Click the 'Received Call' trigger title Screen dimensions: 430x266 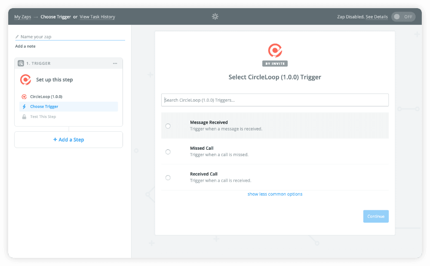coord(204,174)
